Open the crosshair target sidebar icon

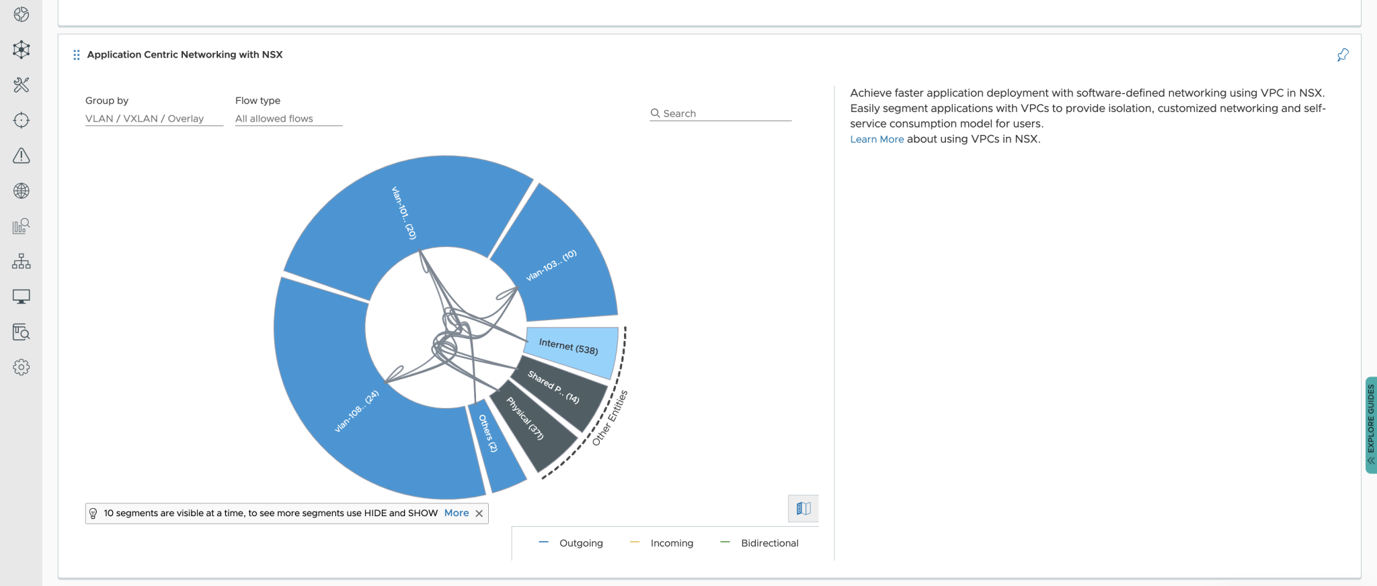(x=21, y=120)
